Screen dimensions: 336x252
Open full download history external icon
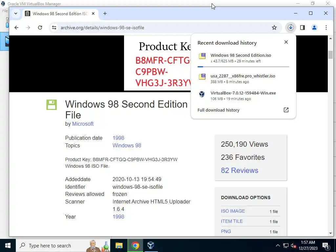[286, 110]
